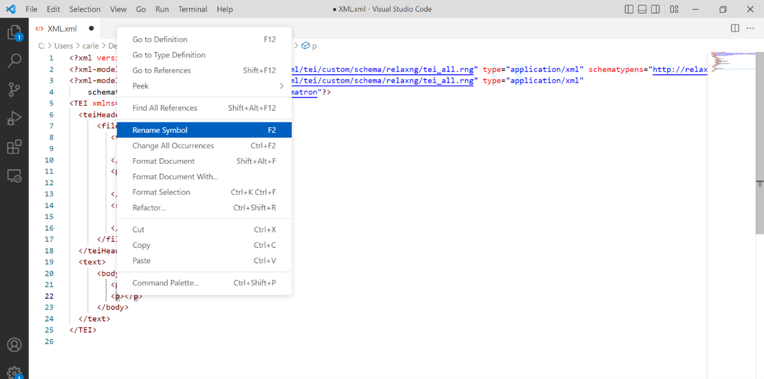Choose Format Selection
Image resolution: width=764 pixels, height=379 pixels.
coord(204,192)
